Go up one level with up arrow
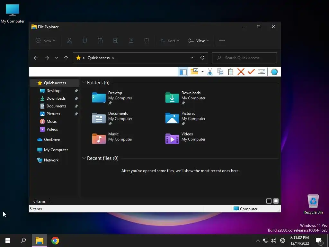Image resolution: width=329 pixels, height=247 pixels. pos(66,58)
